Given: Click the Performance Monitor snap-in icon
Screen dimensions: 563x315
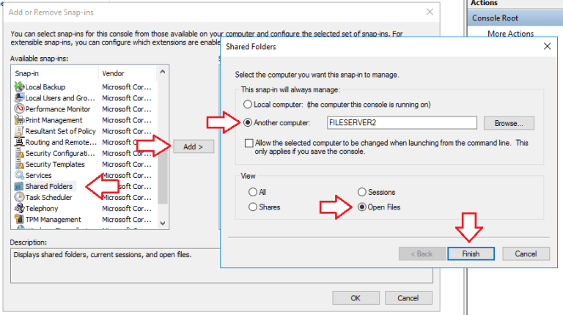Looking at the screenshot, I should coord(20,109).
